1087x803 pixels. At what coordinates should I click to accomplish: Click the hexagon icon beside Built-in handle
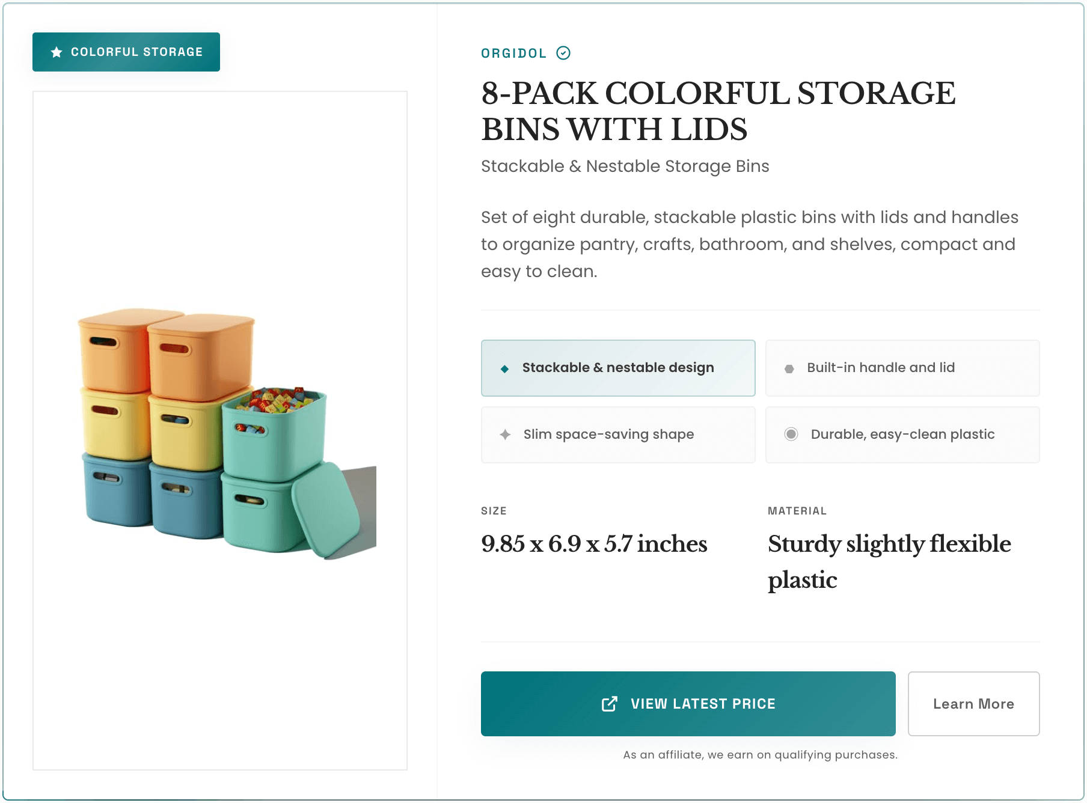coord(789,368)
